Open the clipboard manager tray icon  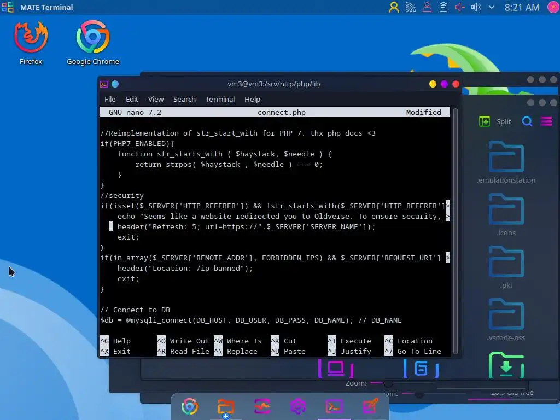tap(443, 7)
